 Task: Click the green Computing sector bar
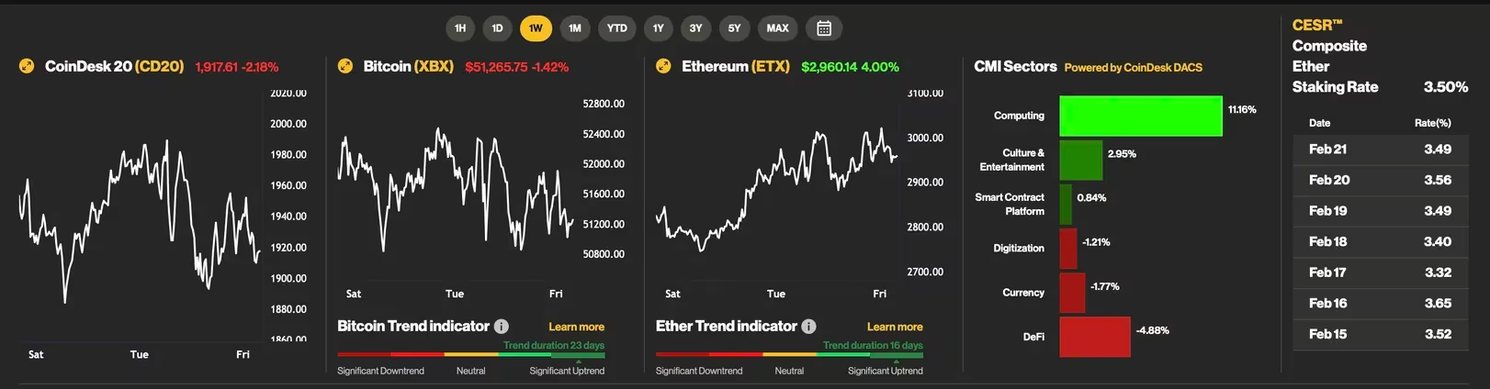tap(1140, 116)
